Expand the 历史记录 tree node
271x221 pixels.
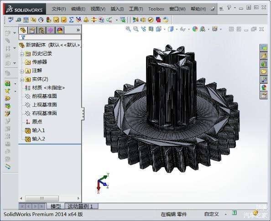pos(22,54)
